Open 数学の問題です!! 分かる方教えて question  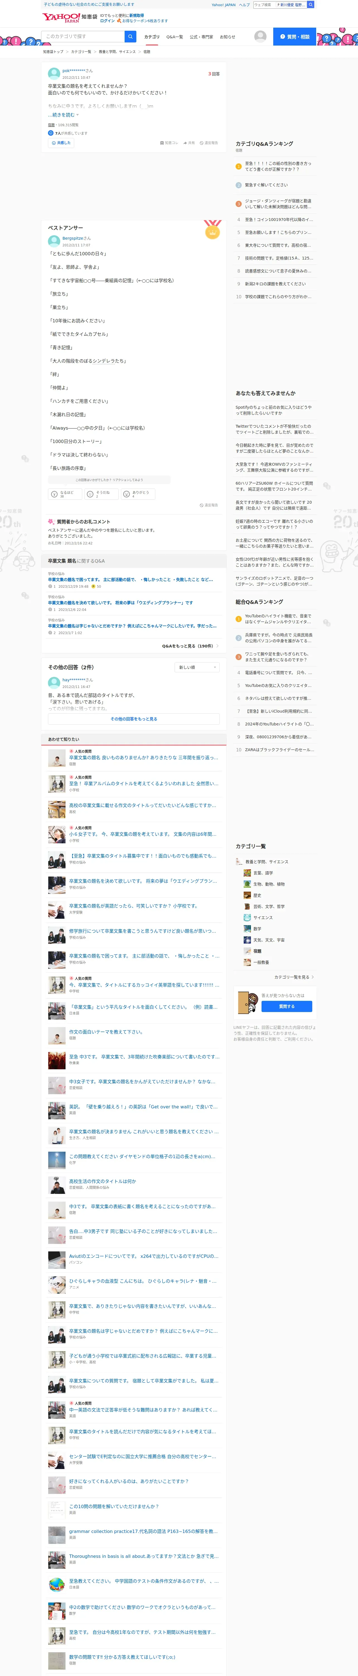122,1656
